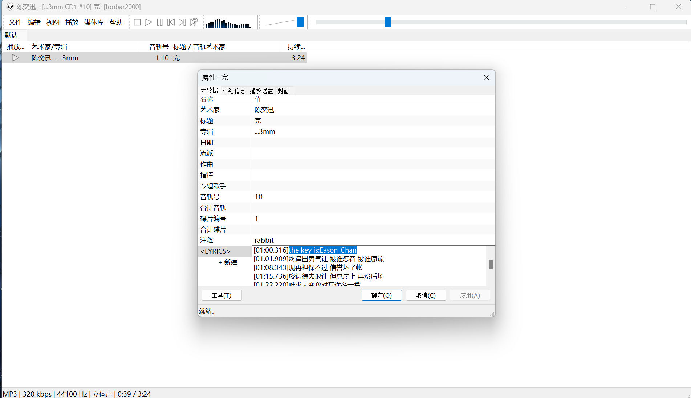Open the 媒体库 menu
691x398 pixels.
[94, 22]
